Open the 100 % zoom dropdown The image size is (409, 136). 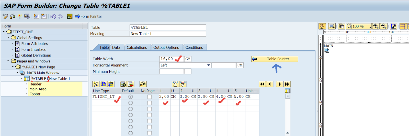pyautogui.click(x=359, y=26)
